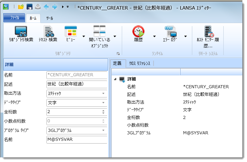Open file using the folder icon
The width and height of the screenshot is (247, 162).
coord(21,7)
